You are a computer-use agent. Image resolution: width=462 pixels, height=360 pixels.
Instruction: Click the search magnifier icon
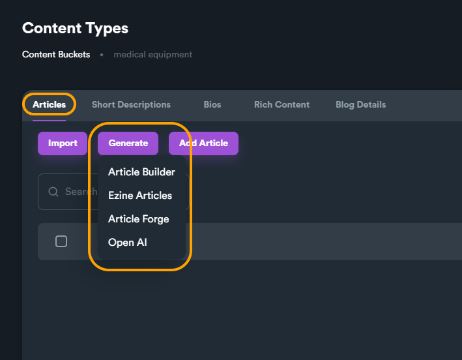[x=53, y=192]
